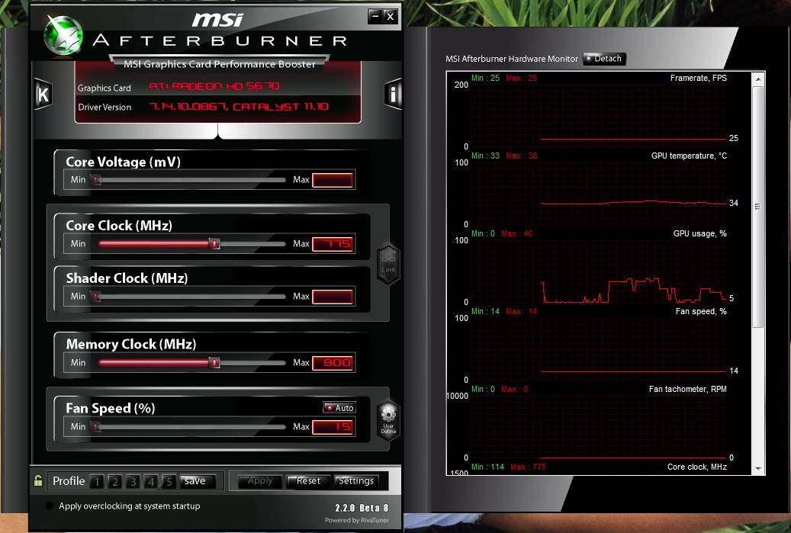Select profile slot 1
The image size is (791, 533).
97,482
